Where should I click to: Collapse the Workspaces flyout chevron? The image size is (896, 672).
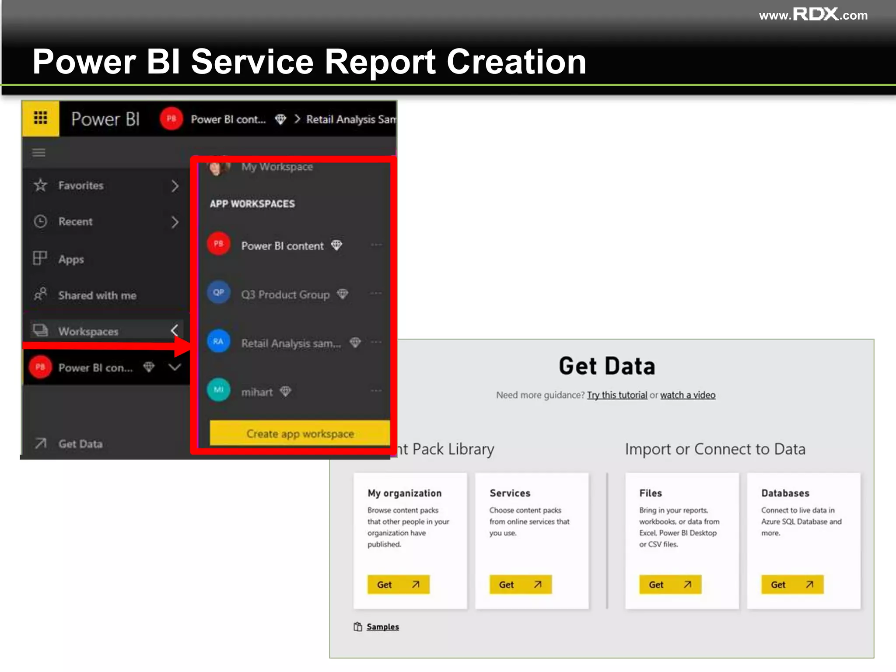[x=175, y=331]
